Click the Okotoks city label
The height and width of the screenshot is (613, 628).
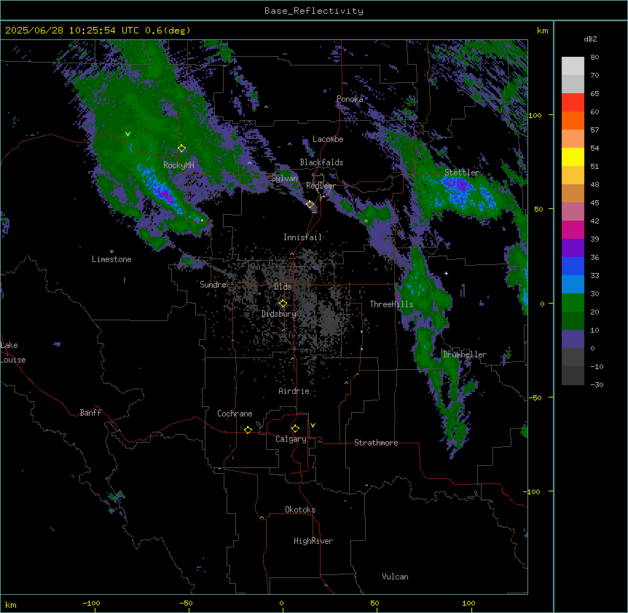[300, 510]
